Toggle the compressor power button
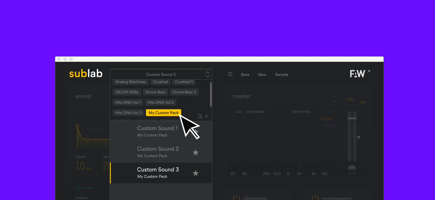This screenshot has height=200, width=435. (315, 198)
